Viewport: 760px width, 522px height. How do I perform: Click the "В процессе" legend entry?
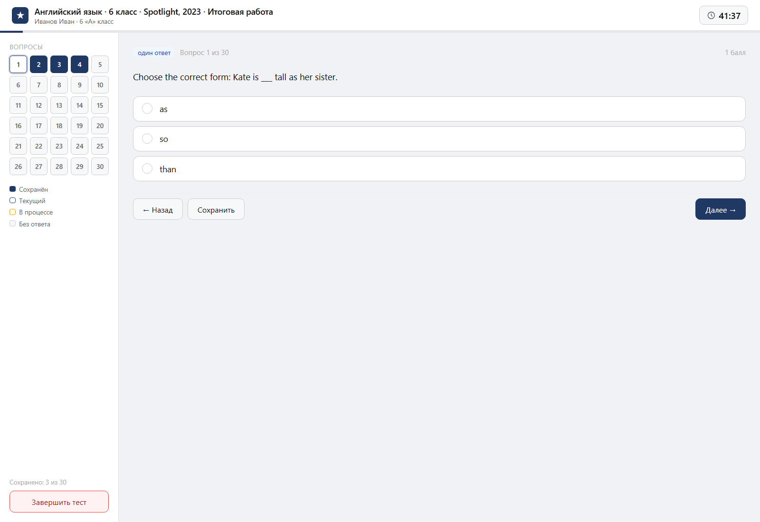click(x=31, y=212)
